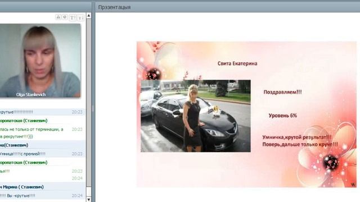Increase chat font with the large T icon
360x202 pixels.
click(73, 17)
